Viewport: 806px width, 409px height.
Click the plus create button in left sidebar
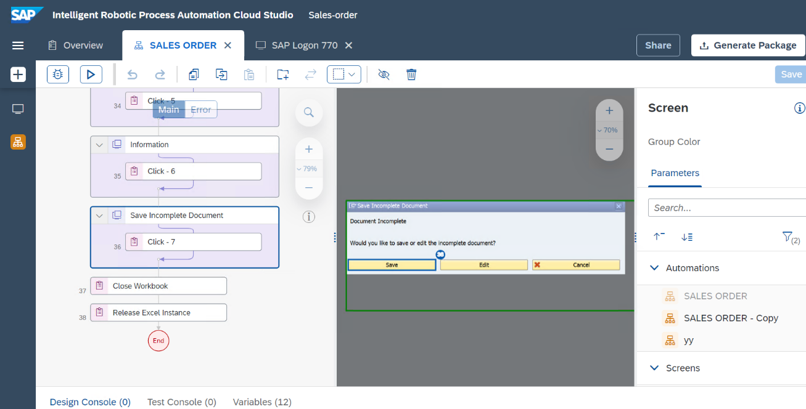click(18, 75)
